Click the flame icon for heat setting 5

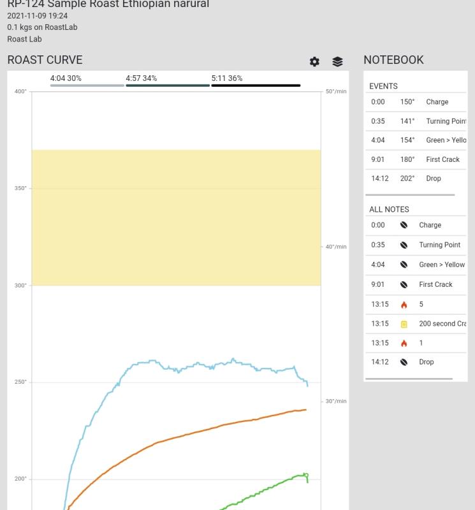pos(404,305)
